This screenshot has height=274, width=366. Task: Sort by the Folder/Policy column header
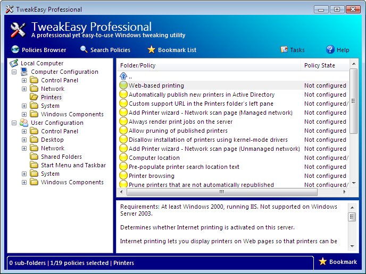coord(209,65)
